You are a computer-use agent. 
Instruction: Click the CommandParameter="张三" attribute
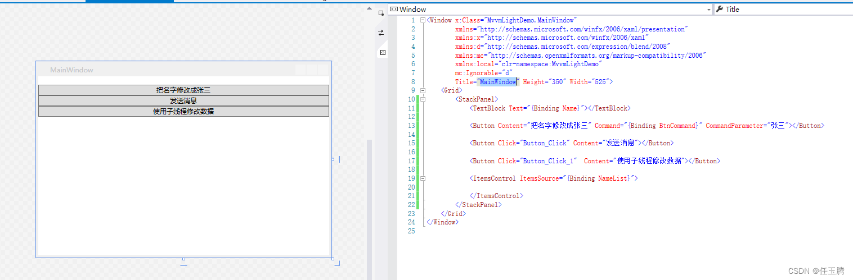tap(748, 126)
